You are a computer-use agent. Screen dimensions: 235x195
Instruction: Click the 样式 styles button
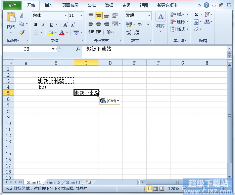(x=160, y=21)
